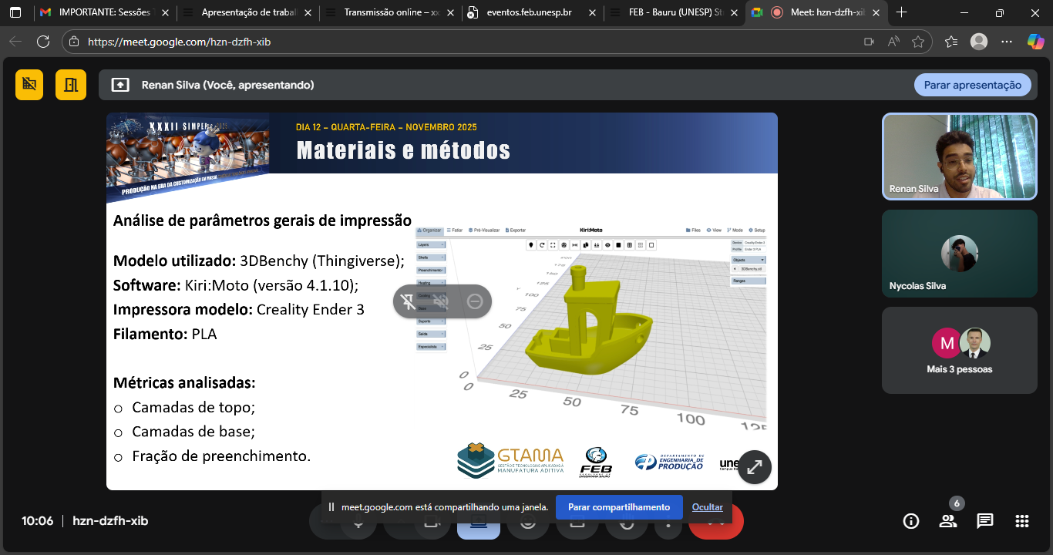Click Parar apresentação to stop presenting

972,85
